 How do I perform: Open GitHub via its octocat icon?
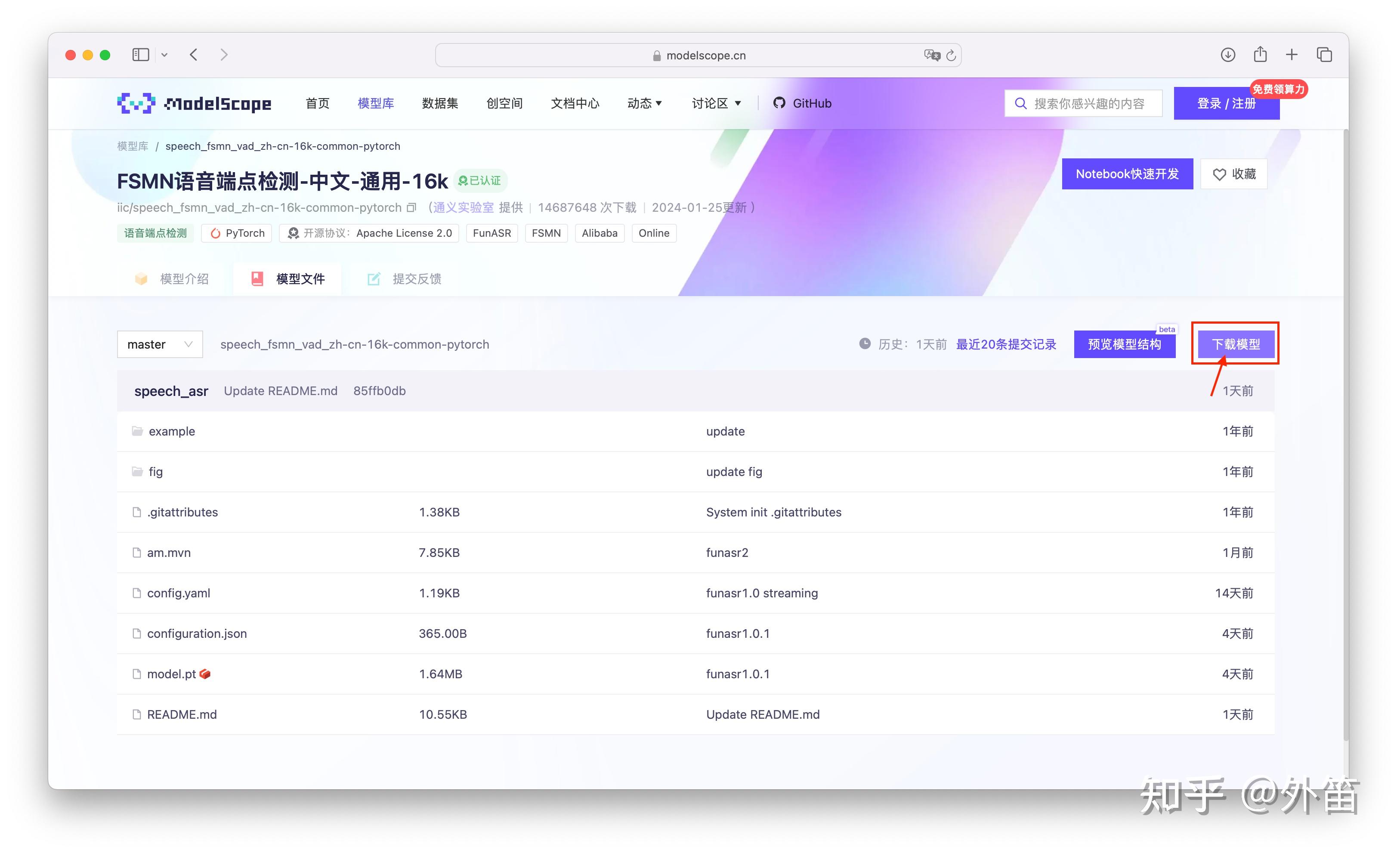tap(779, 102)
